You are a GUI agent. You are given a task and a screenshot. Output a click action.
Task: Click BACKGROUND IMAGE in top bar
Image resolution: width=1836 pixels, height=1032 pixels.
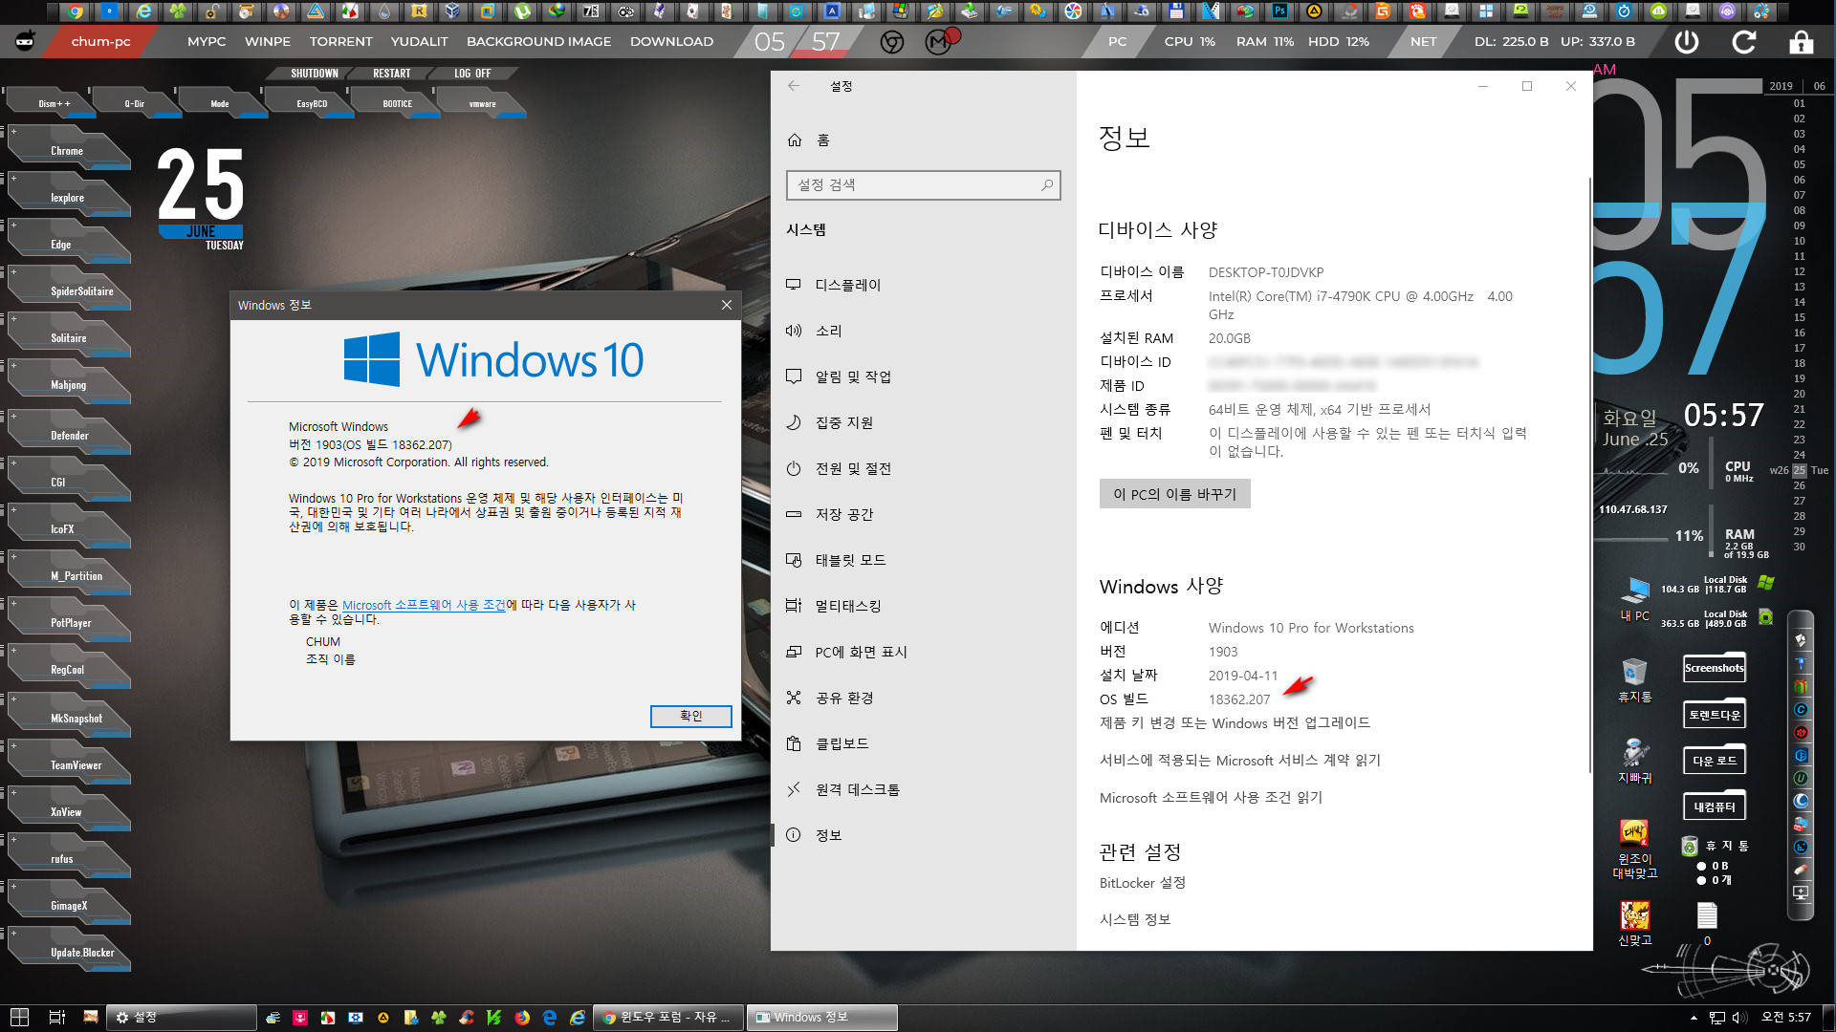click(x=538, y=42)
